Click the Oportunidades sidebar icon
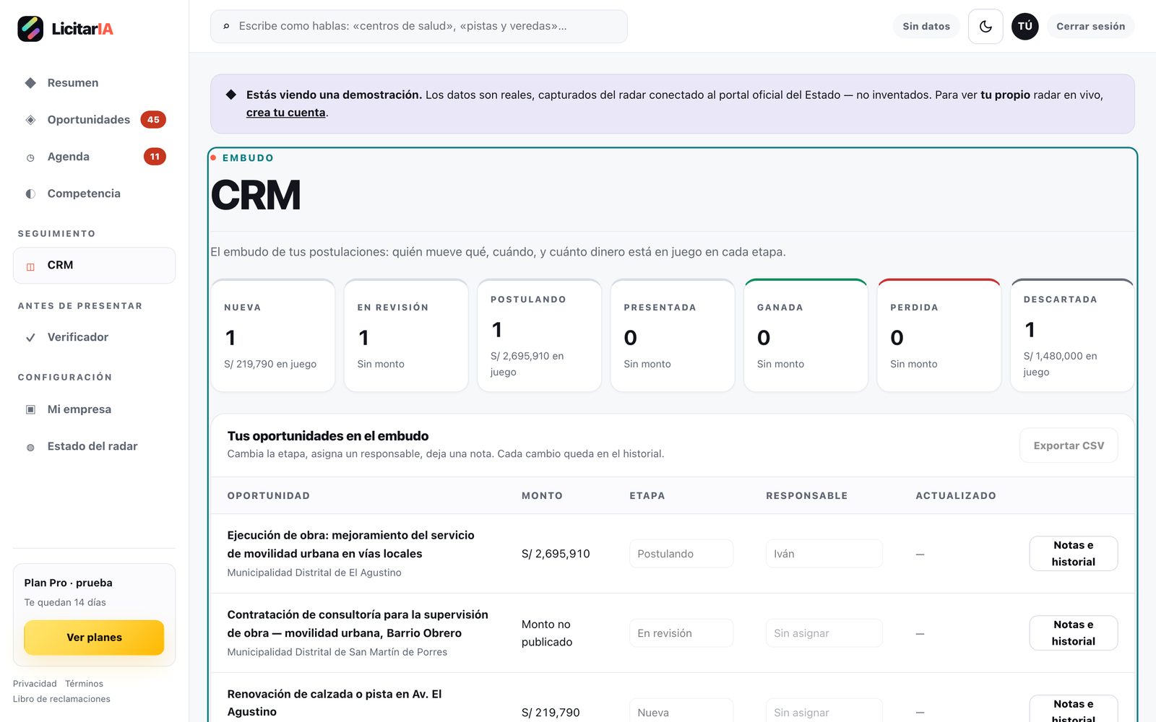 pos(30,120)
